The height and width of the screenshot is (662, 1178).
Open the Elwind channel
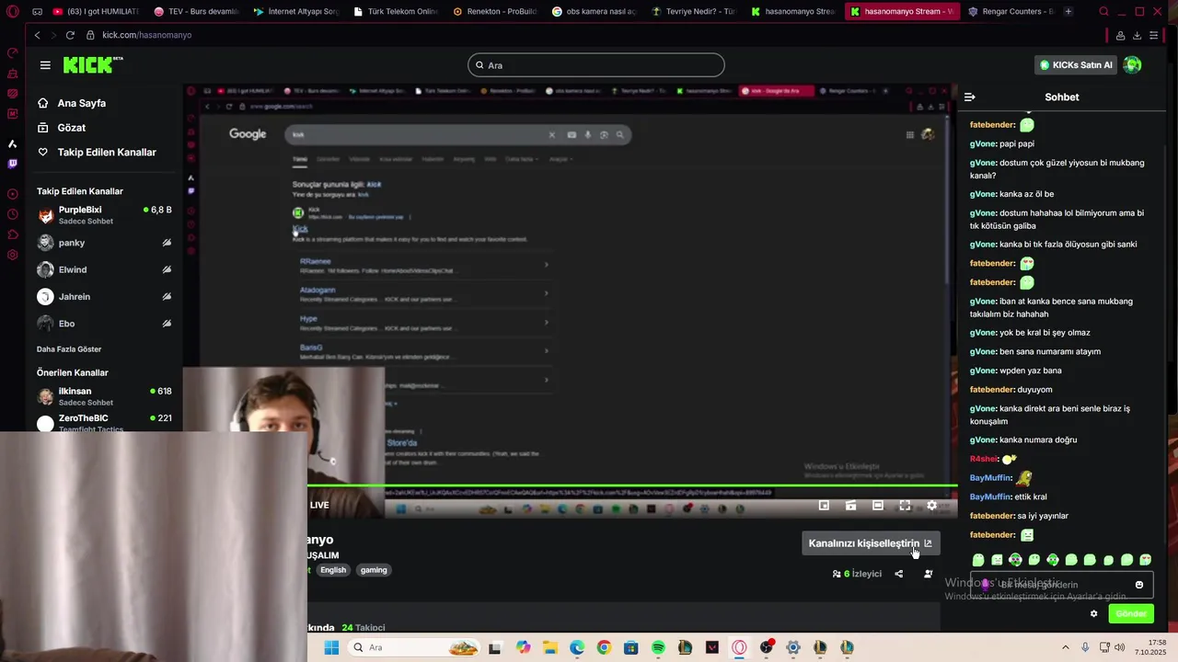(105, 269)
